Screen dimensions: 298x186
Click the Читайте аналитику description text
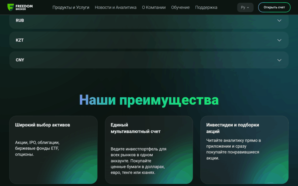coord(234,149)
